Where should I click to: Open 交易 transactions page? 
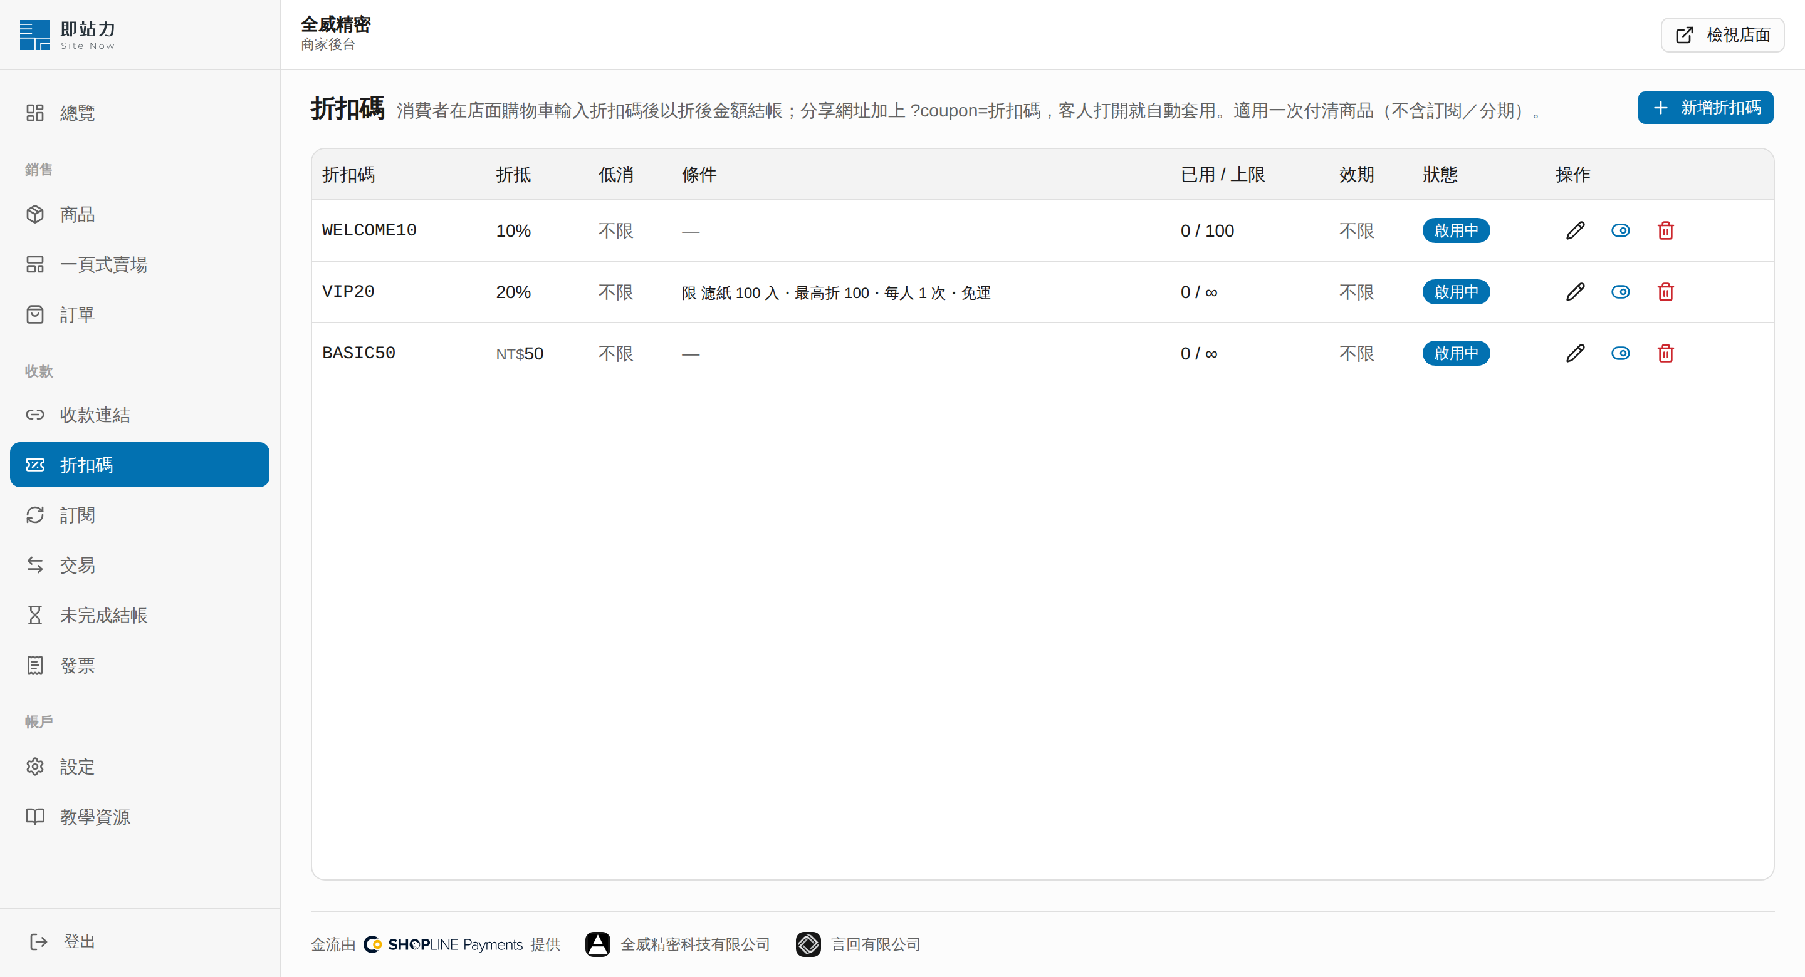coord(139,565)
